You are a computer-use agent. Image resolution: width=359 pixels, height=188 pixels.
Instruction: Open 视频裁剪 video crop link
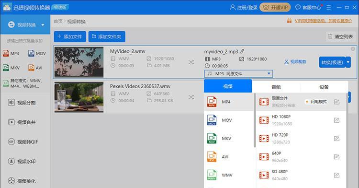point(295,62)
